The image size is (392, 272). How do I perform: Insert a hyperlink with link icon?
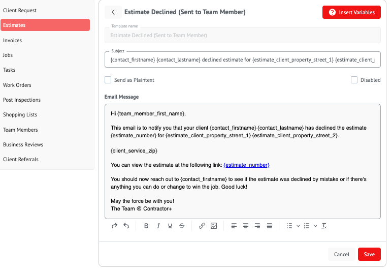click(x=202, y=226)
